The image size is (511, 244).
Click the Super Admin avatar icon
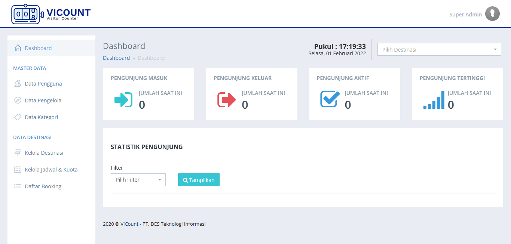[492, 14]
